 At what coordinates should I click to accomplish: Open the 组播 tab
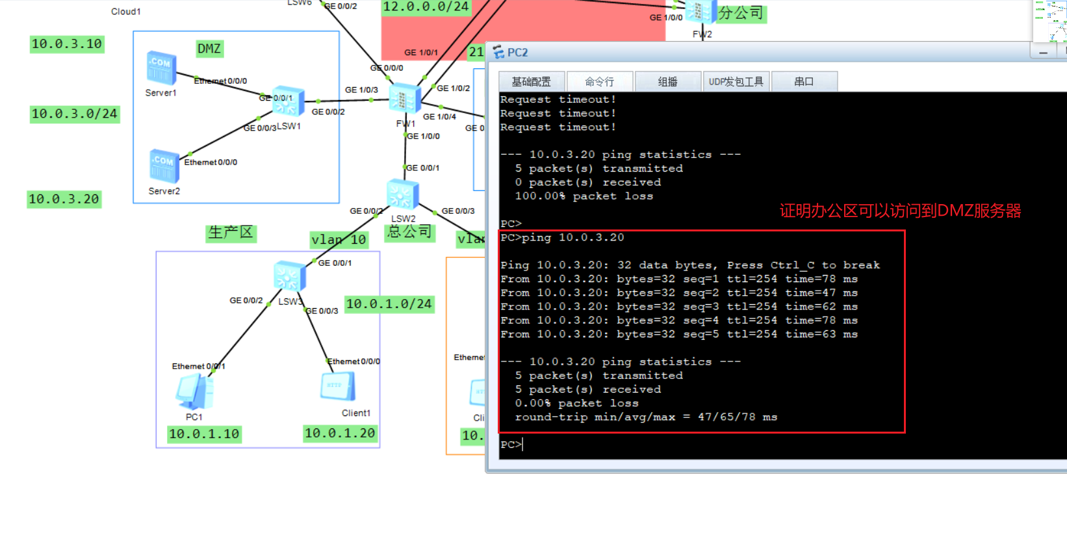pyautogui.click(x=667, y=81)
